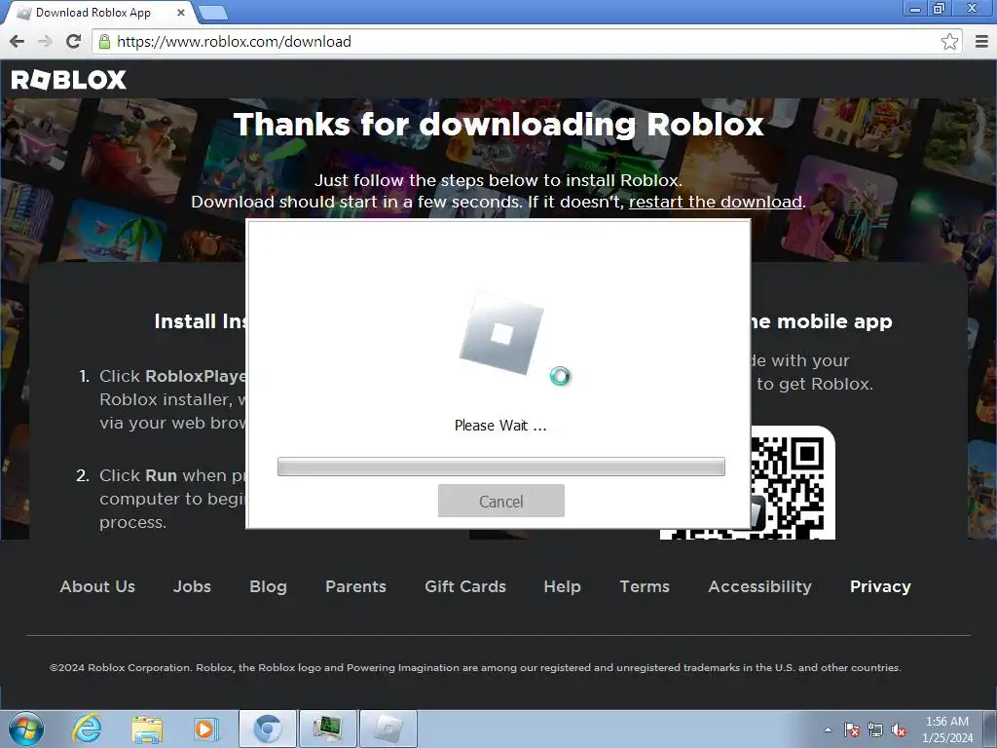This screenshot has height=748, width=997.
Task: Click the address bar URL field
Action: [526, 42]
